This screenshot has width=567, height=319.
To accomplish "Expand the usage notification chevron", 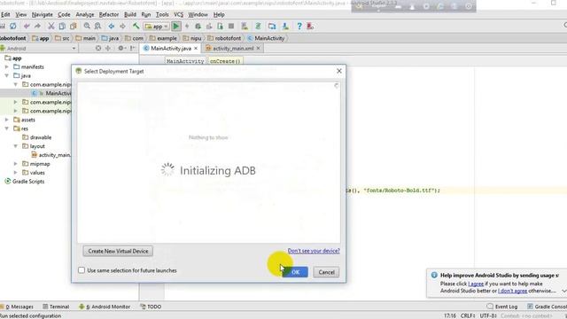I will pos(563,291).
